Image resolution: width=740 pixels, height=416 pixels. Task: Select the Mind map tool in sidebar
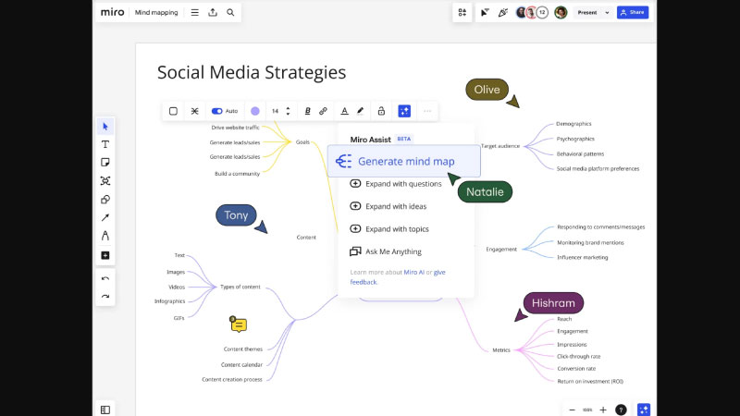pyautogui.click(x=105, y=180)
